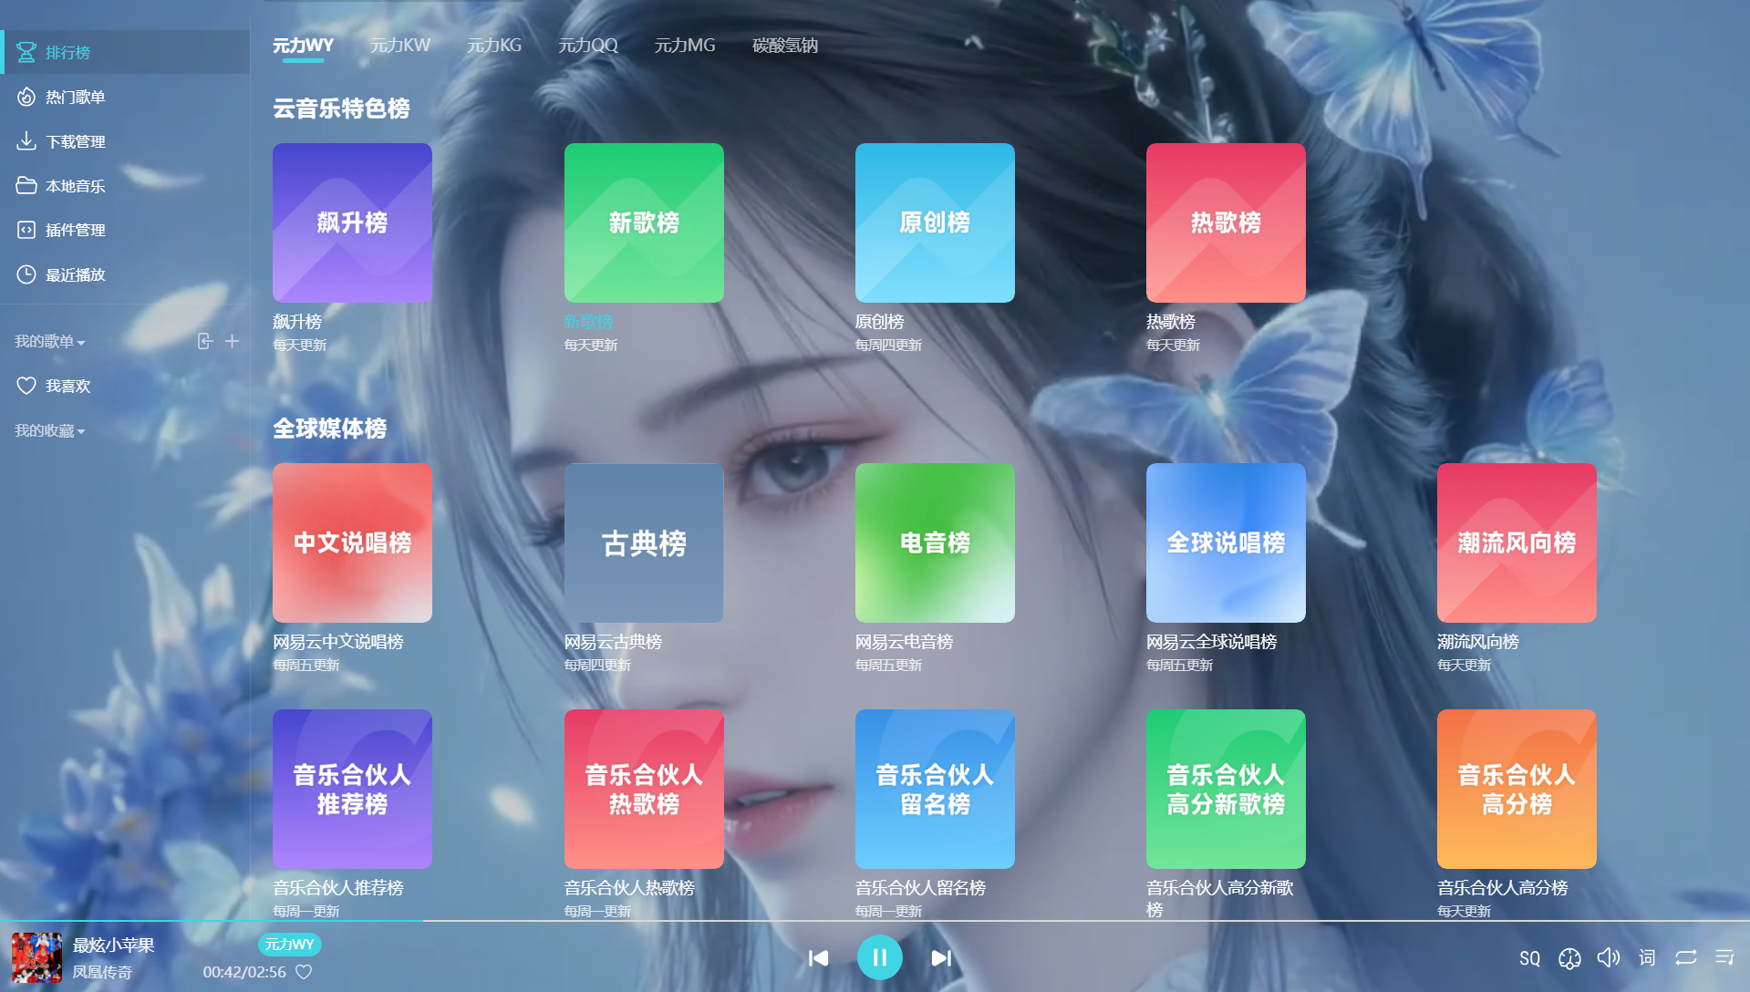Screen dimensions: 1750x992
Task: Go back to the previous track
Action: (x=818, y=958)
